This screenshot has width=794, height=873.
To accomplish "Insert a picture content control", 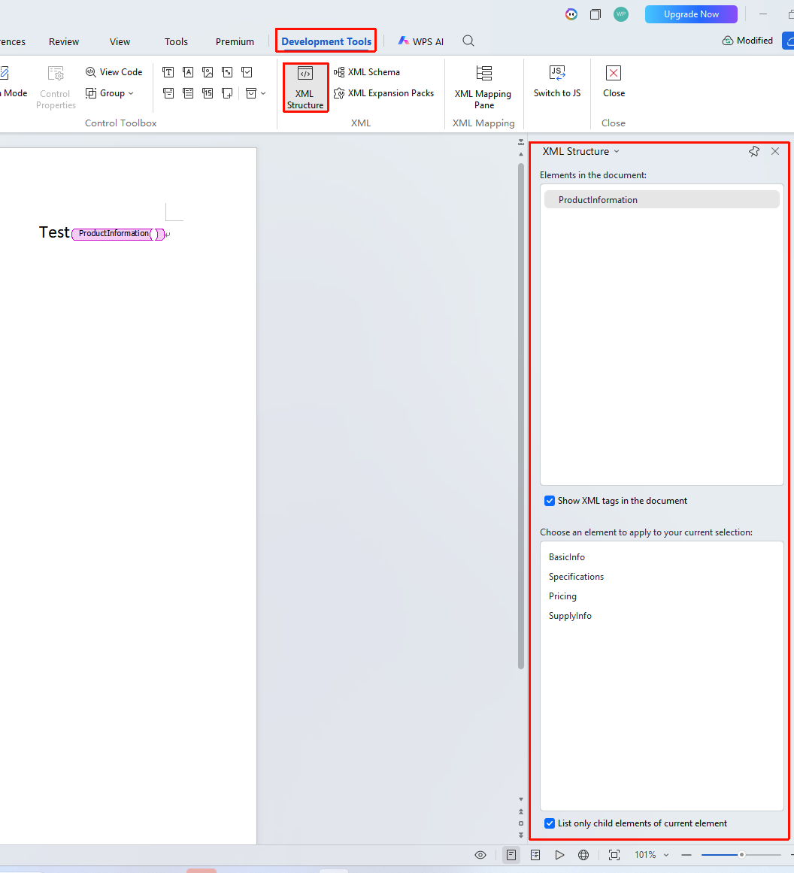I will (208, 72).
